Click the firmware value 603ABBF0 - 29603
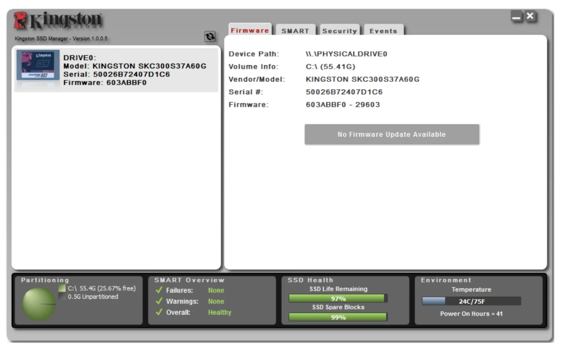 tap(343, 105)
